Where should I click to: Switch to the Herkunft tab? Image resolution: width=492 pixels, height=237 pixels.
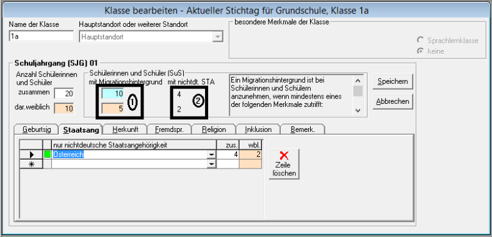point(126,129)
